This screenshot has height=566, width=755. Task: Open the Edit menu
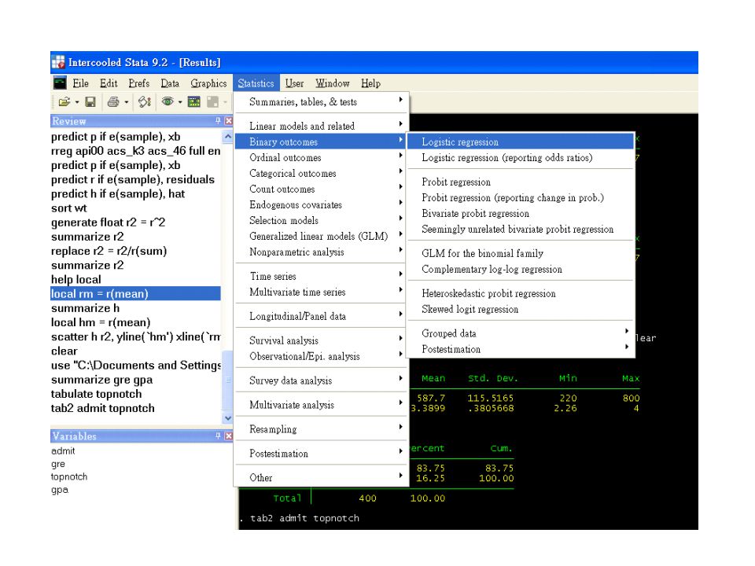point(109,83)
